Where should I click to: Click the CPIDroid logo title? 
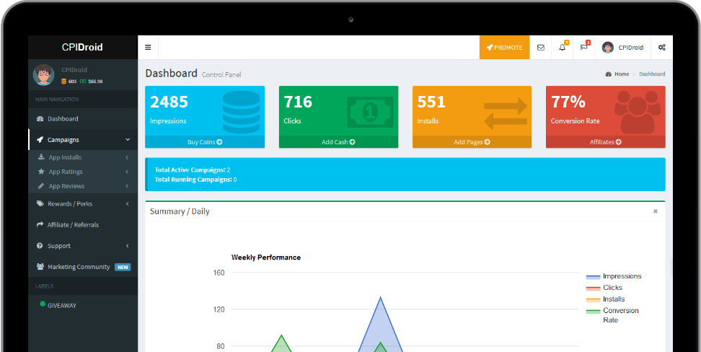point(83,47)
